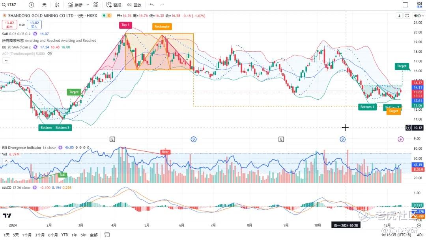
Task: Select the 全部 time range
Action: [94, 235]
